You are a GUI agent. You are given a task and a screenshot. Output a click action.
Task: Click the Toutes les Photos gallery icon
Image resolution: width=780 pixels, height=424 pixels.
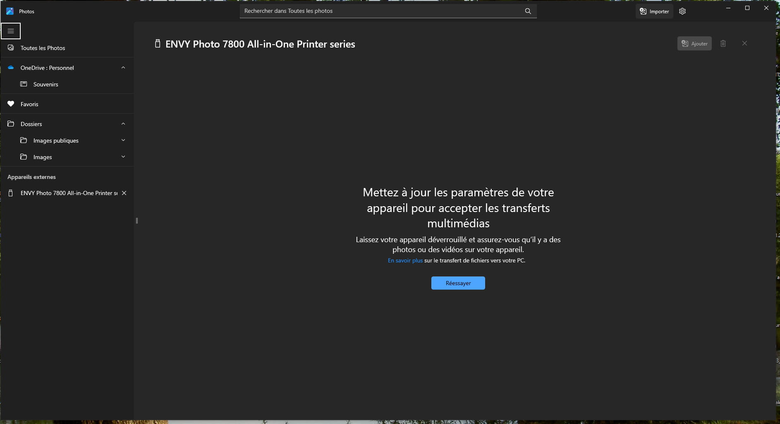pos(11,48)
